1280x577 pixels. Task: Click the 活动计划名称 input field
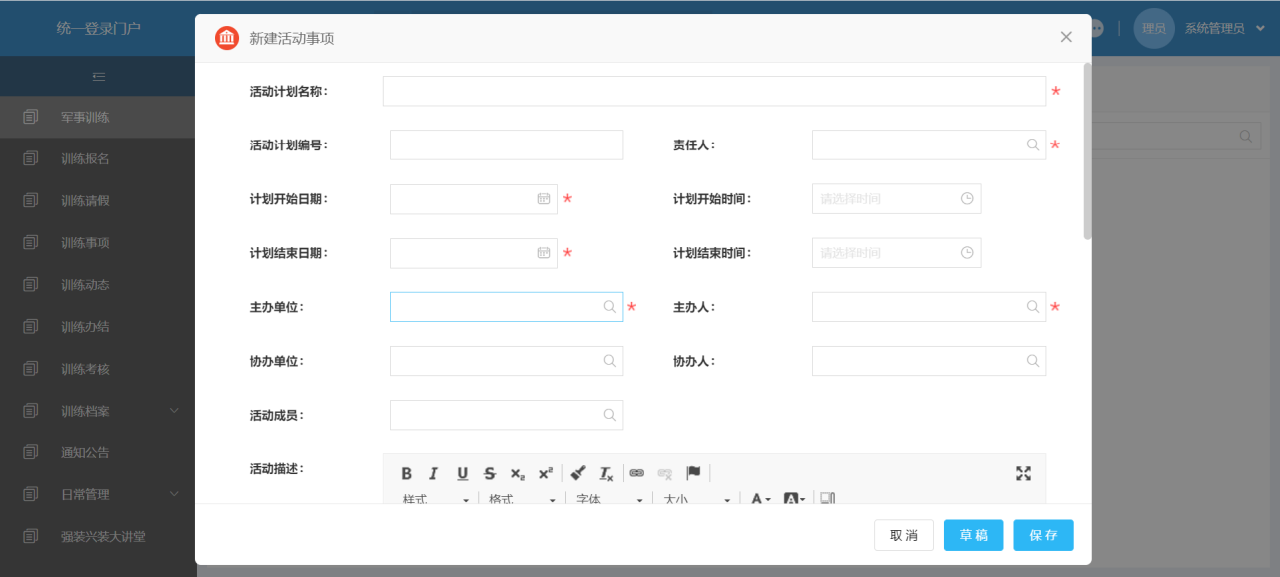point(714,92)
